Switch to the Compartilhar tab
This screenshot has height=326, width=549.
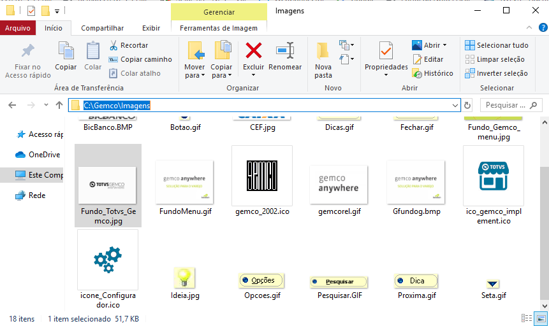point(102,28)
